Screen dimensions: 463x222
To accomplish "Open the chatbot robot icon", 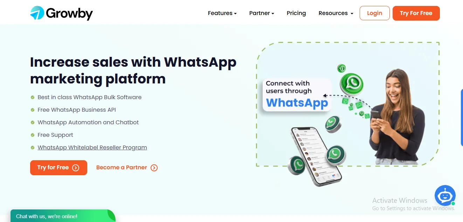I will (x=445, y=195).
